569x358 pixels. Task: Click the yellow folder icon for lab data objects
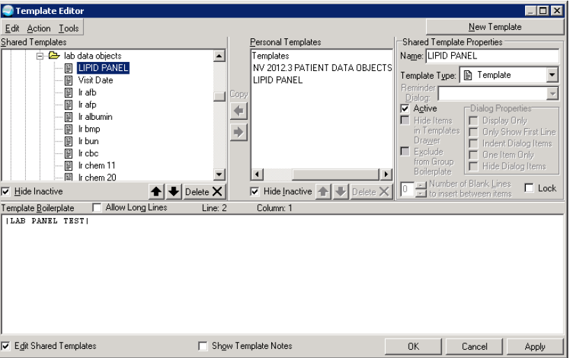(x=54, y=56)
